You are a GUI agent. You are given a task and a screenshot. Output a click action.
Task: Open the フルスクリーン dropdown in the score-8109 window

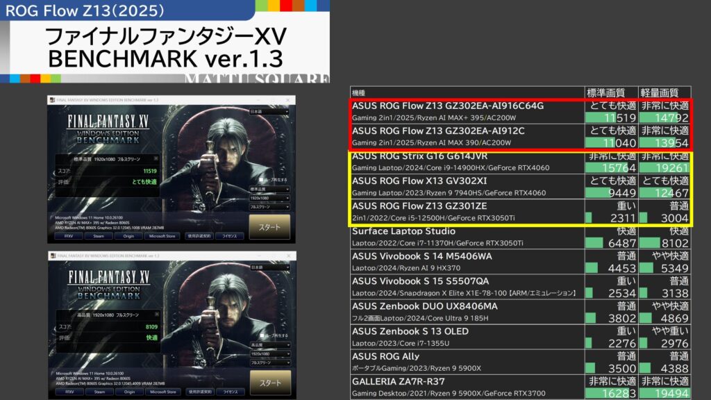(270, 362)
